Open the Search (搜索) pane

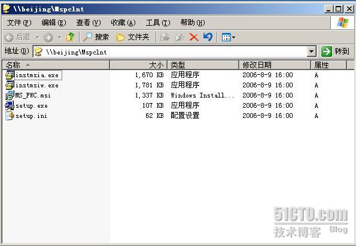pos(96,37)
